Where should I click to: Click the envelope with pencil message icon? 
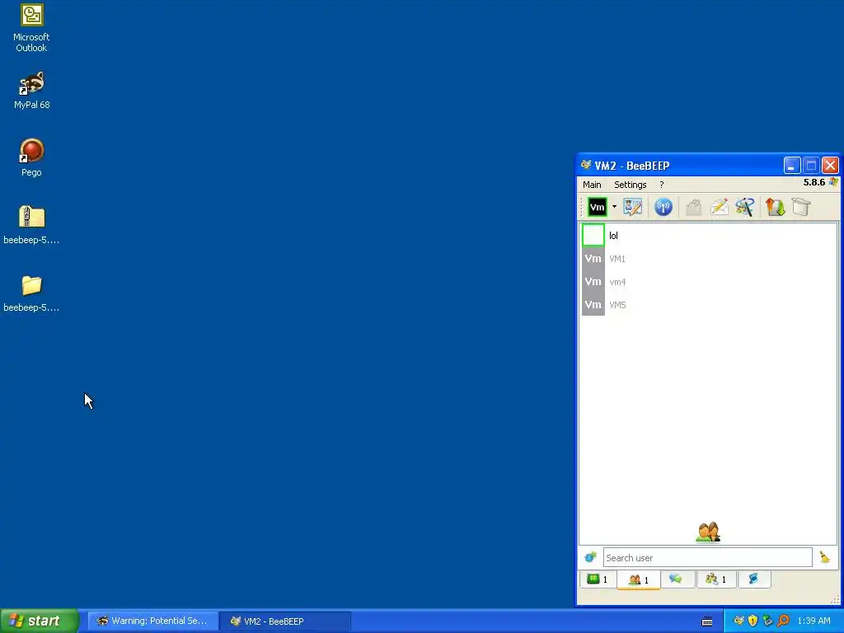[x=719, y=207]
